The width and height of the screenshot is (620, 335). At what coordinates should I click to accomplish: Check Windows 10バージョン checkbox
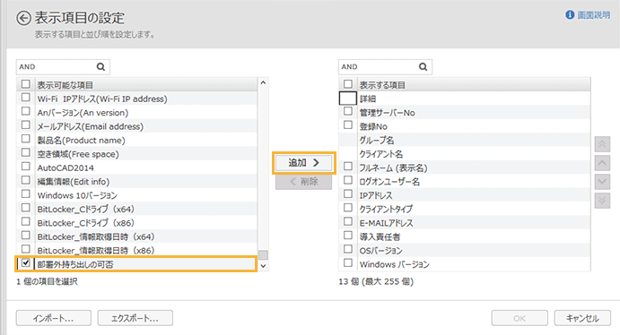coord(26,193)
